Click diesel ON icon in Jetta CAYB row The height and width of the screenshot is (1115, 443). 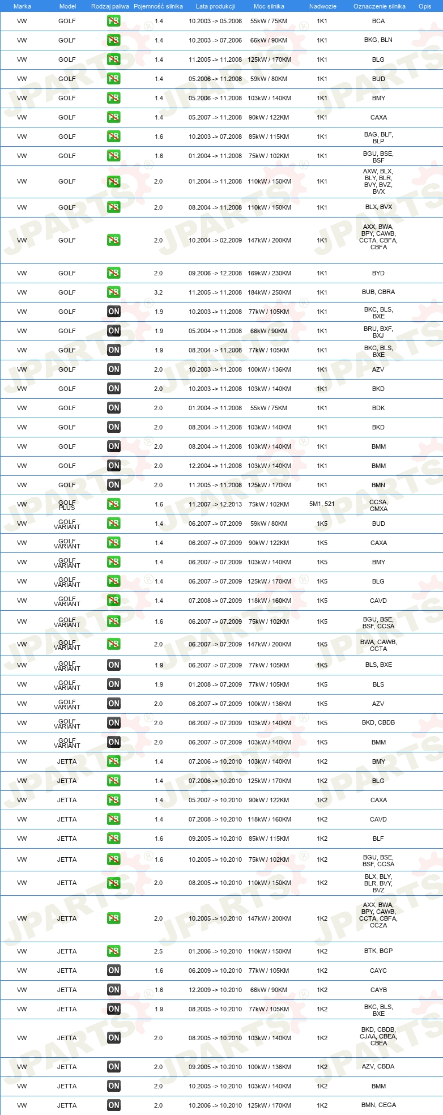coord(114,990)
